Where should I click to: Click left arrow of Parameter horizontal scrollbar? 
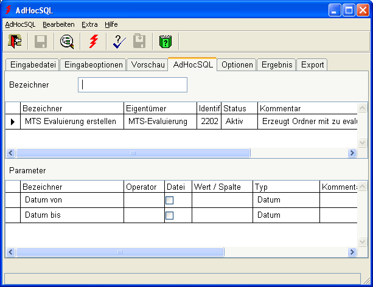(x=10, y=252)
